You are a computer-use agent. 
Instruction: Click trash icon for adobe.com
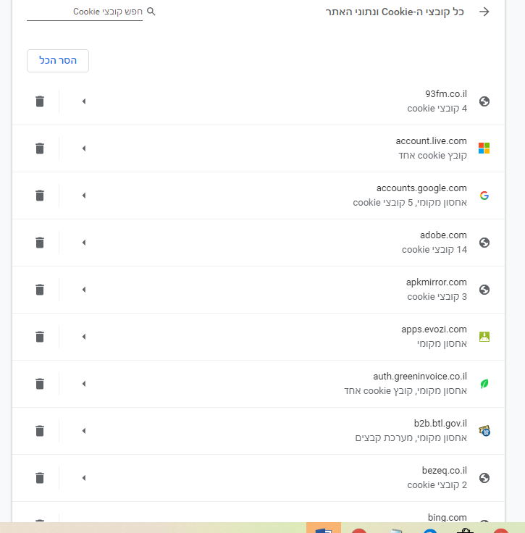click(x=40, y=243)
